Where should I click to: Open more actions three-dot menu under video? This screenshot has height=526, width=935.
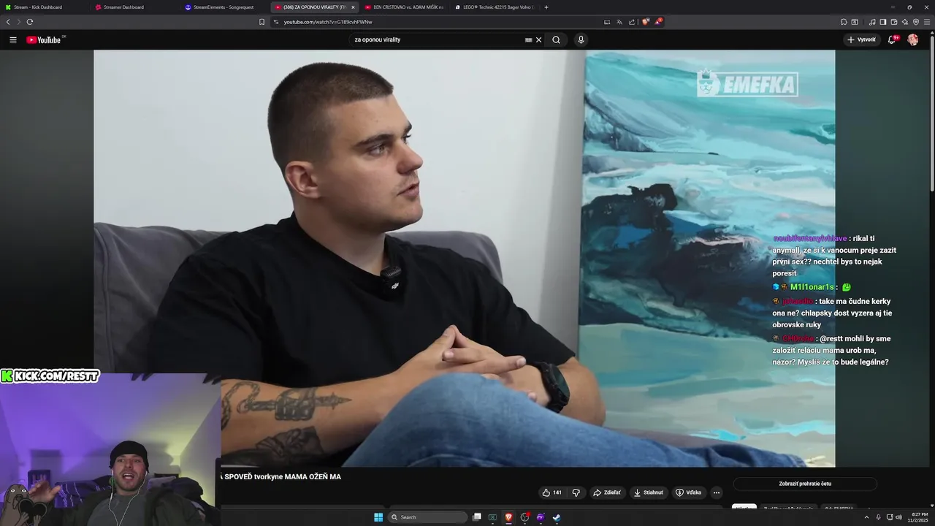(717, 492)
